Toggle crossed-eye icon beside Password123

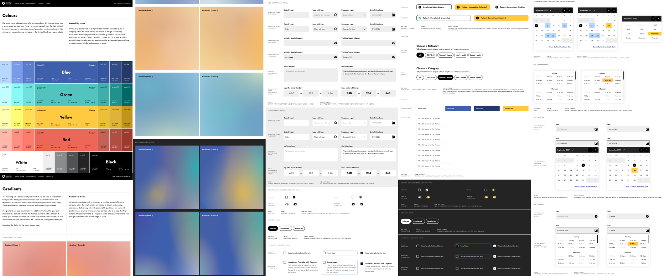coord(393,57)
